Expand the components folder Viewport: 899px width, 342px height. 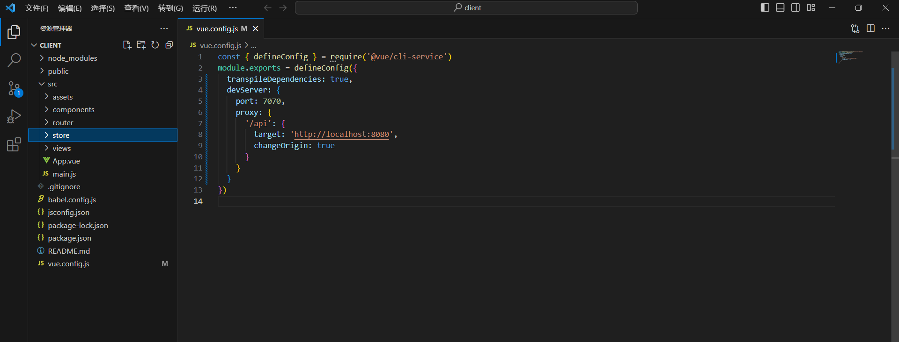click(x=73, y=110)
